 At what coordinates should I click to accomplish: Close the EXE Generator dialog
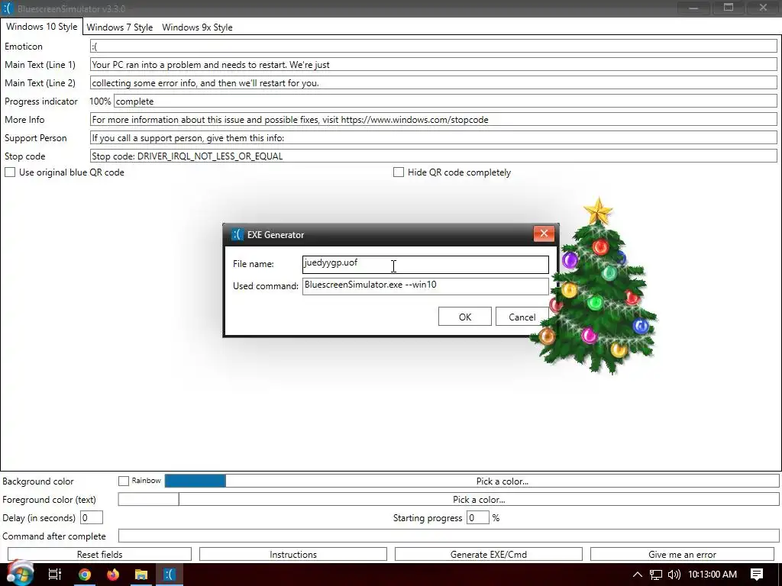[544, 233]
